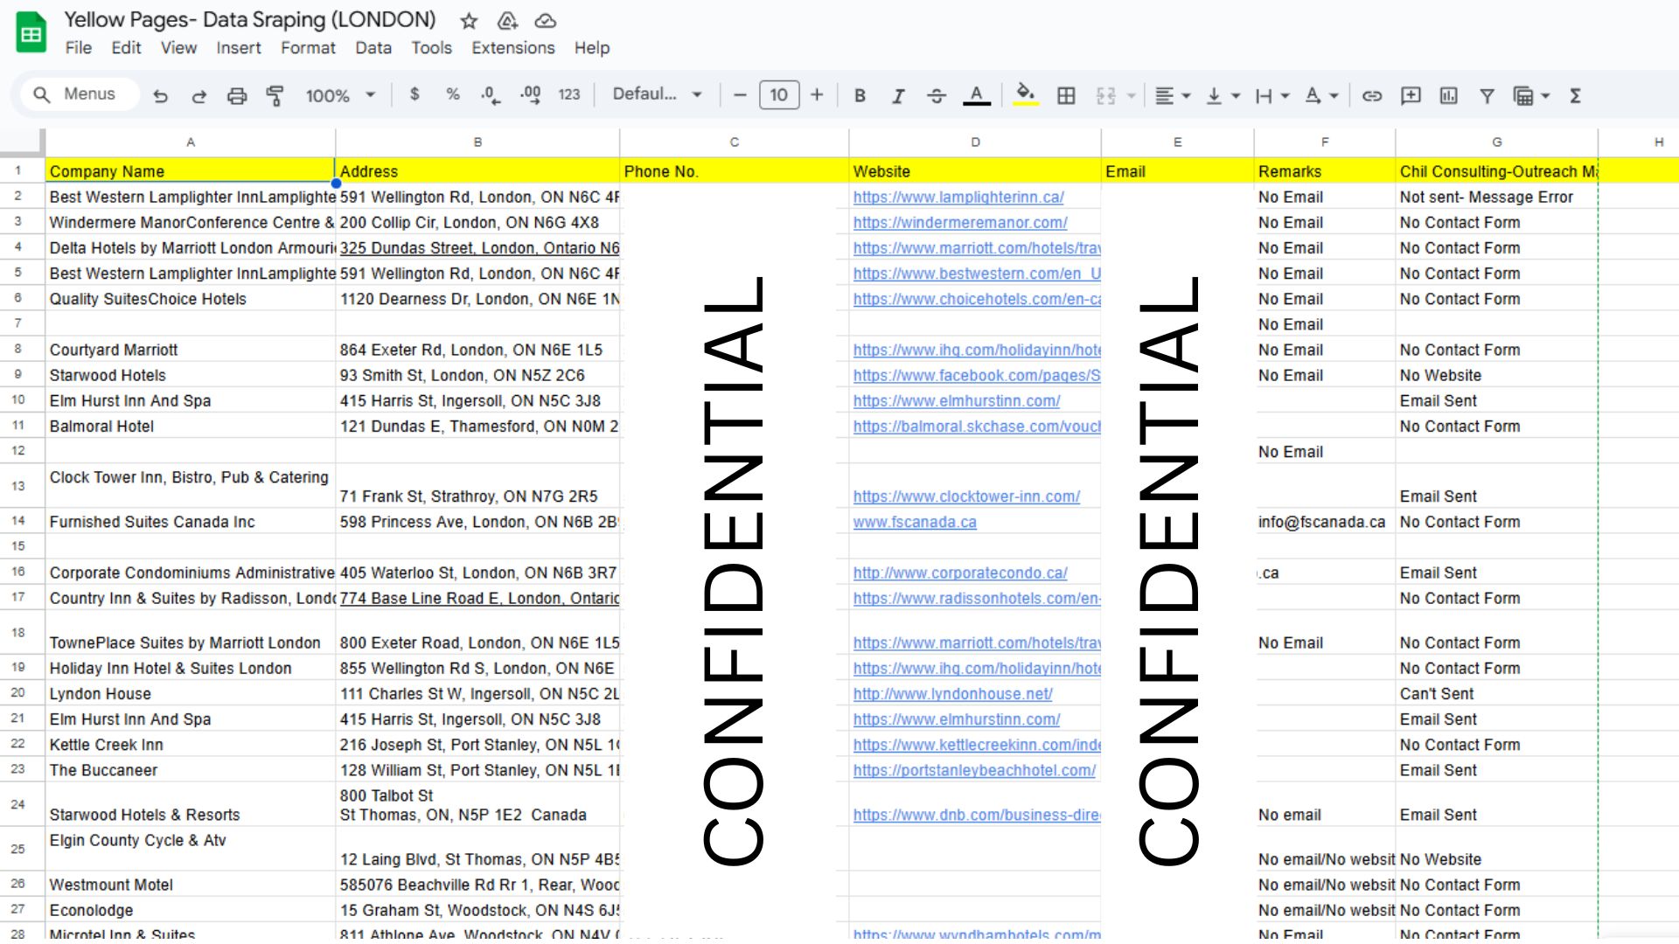Open the zoom 100% dropdown
This screenshot has width=1679, height=944.
[x=340, y=95]
